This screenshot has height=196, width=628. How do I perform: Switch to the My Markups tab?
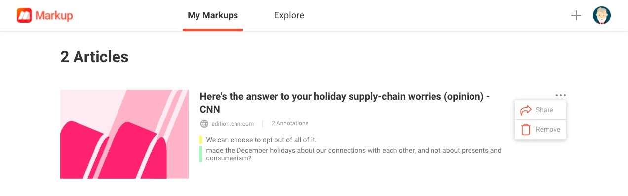pyautogui.click(x=213, y=15)
